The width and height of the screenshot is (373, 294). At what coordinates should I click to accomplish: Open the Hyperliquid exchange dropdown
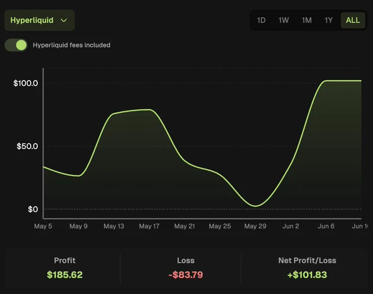39,20
